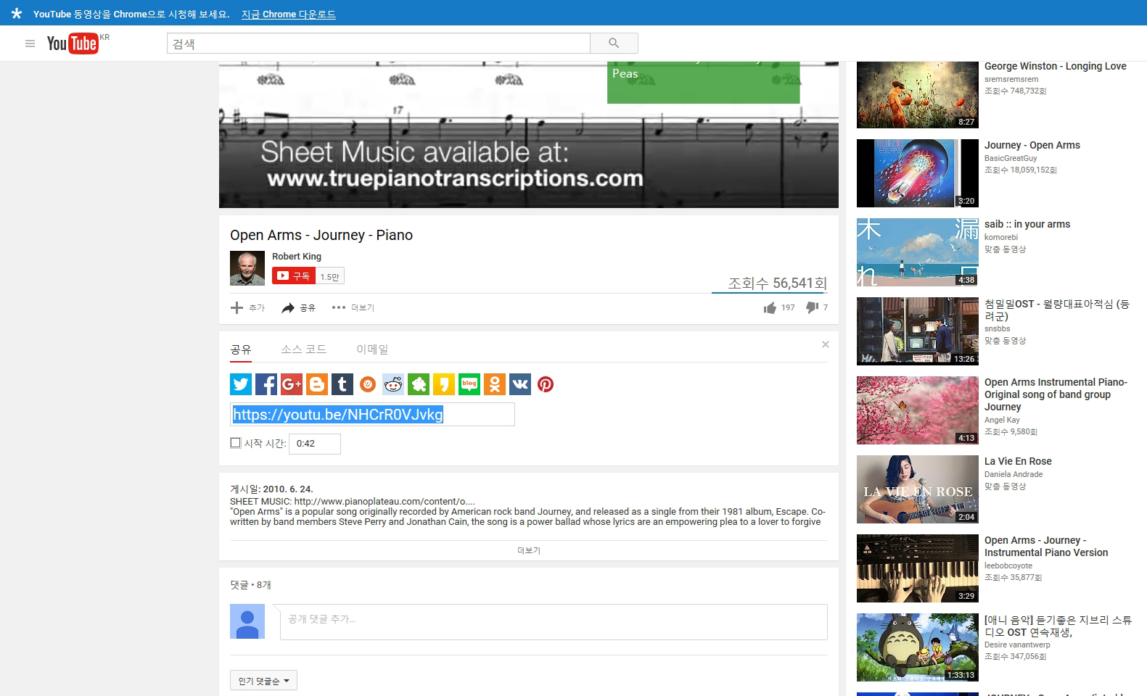Switch to the 이메일 tab
The image size is (1147, 696).
pyautogui.click(x=372, y=349)
